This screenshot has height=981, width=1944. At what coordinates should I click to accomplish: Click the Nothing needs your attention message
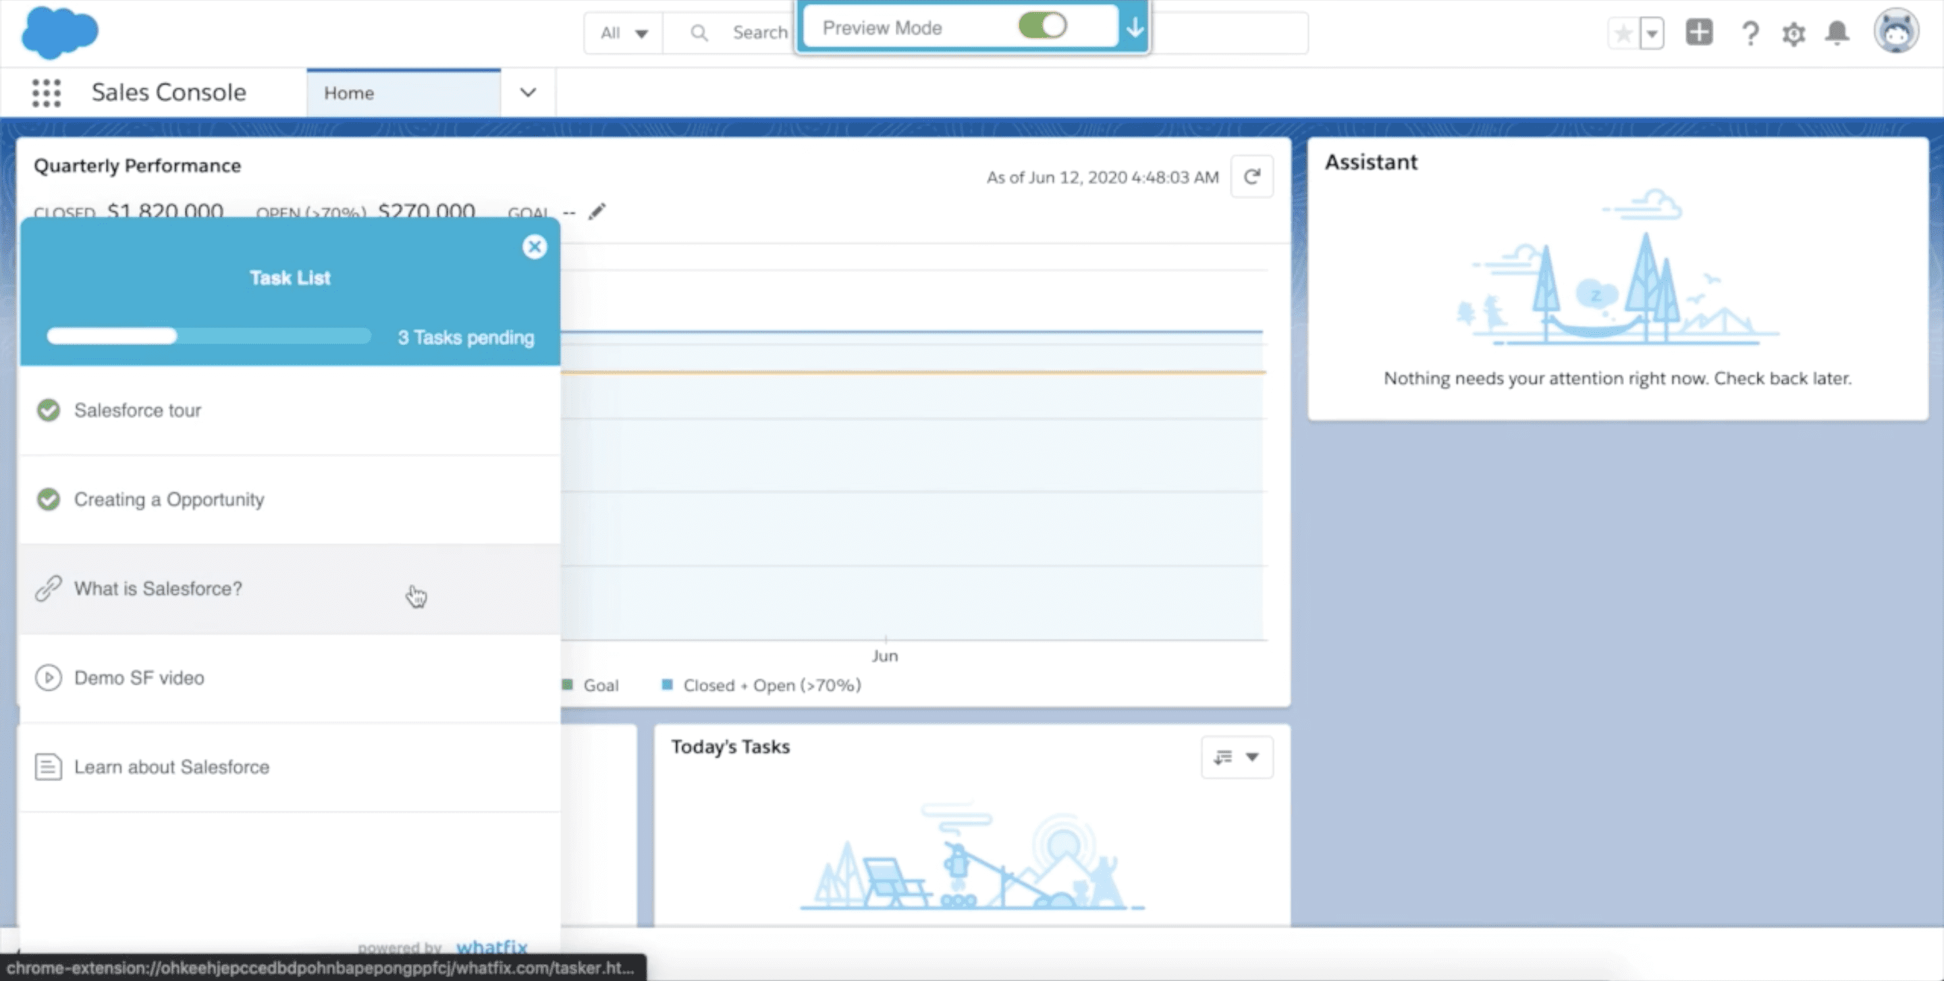pyautogui.click(x=1617, y=378)
